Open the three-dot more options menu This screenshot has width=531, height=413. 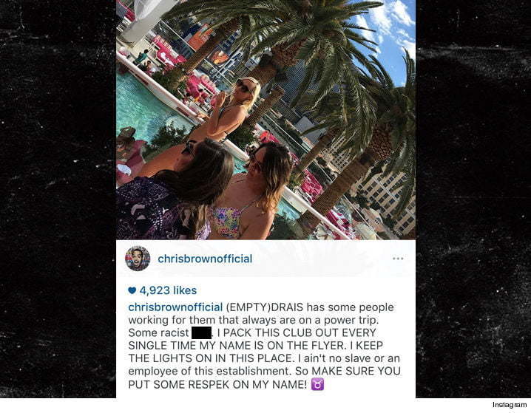pyautogui.click(x=398, y=259)
